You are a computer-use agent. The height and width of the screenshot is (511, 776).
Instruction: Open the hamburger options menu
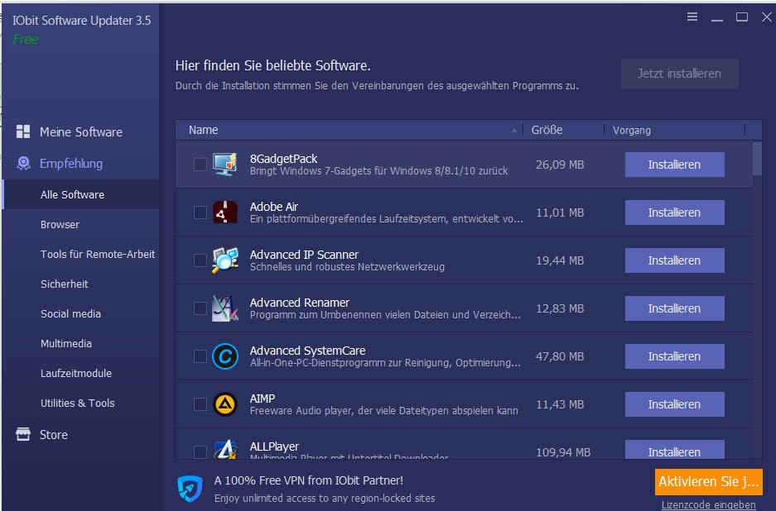point(692,17)
